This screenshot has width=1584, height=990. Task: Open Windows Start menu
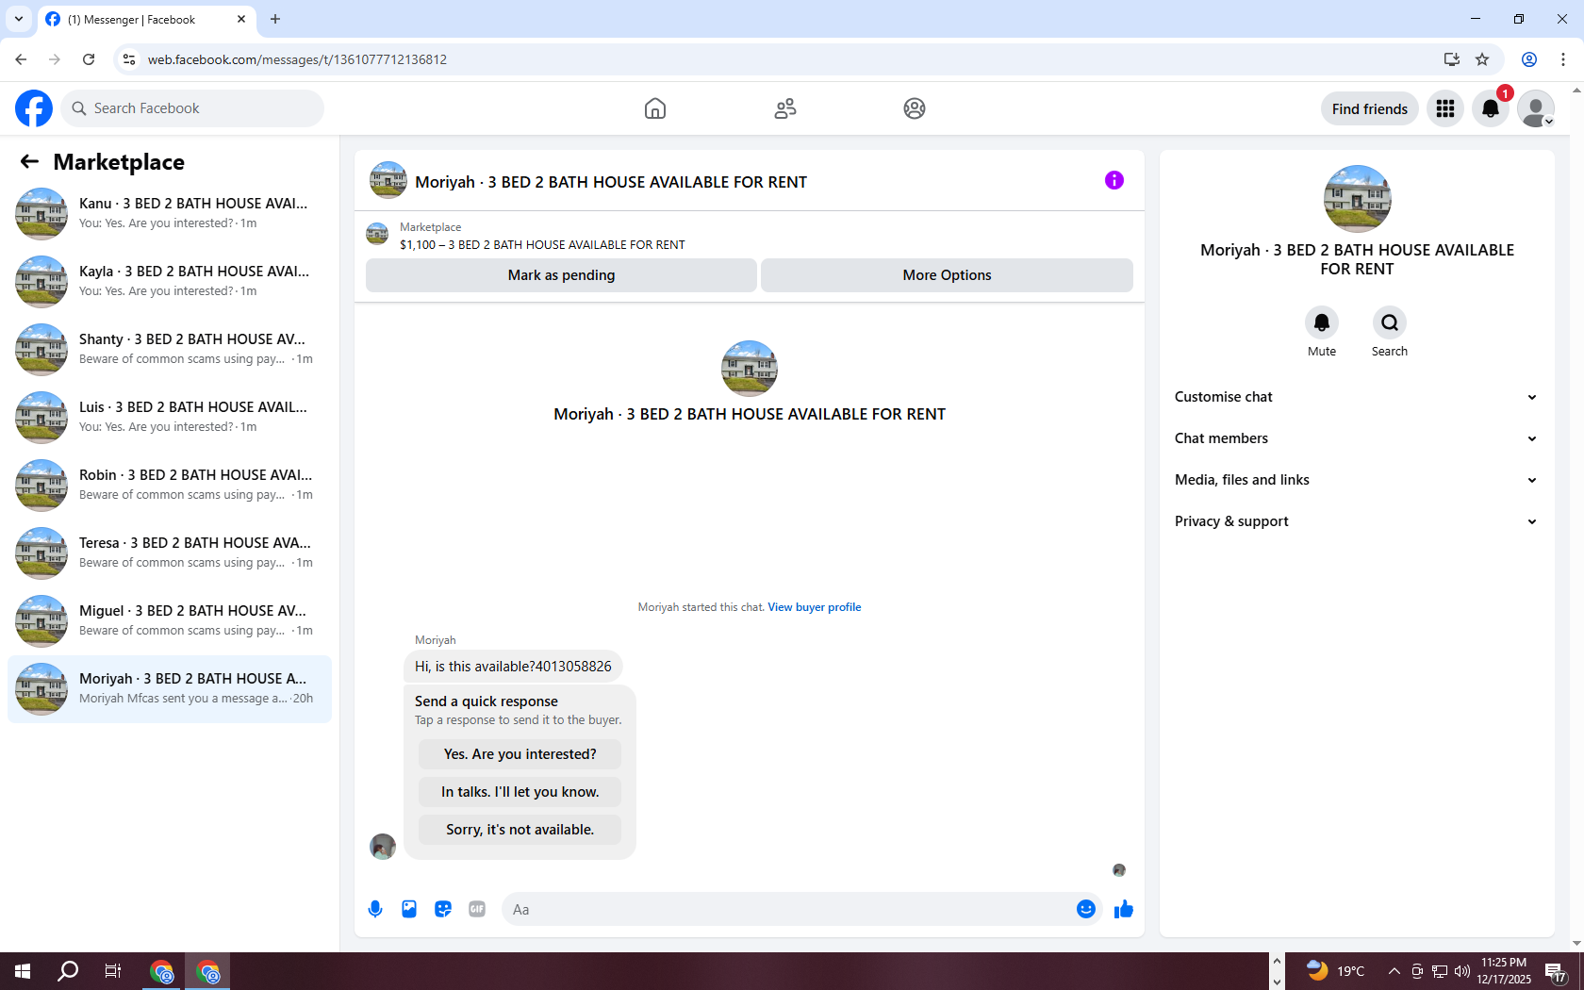tap(23, 971)
